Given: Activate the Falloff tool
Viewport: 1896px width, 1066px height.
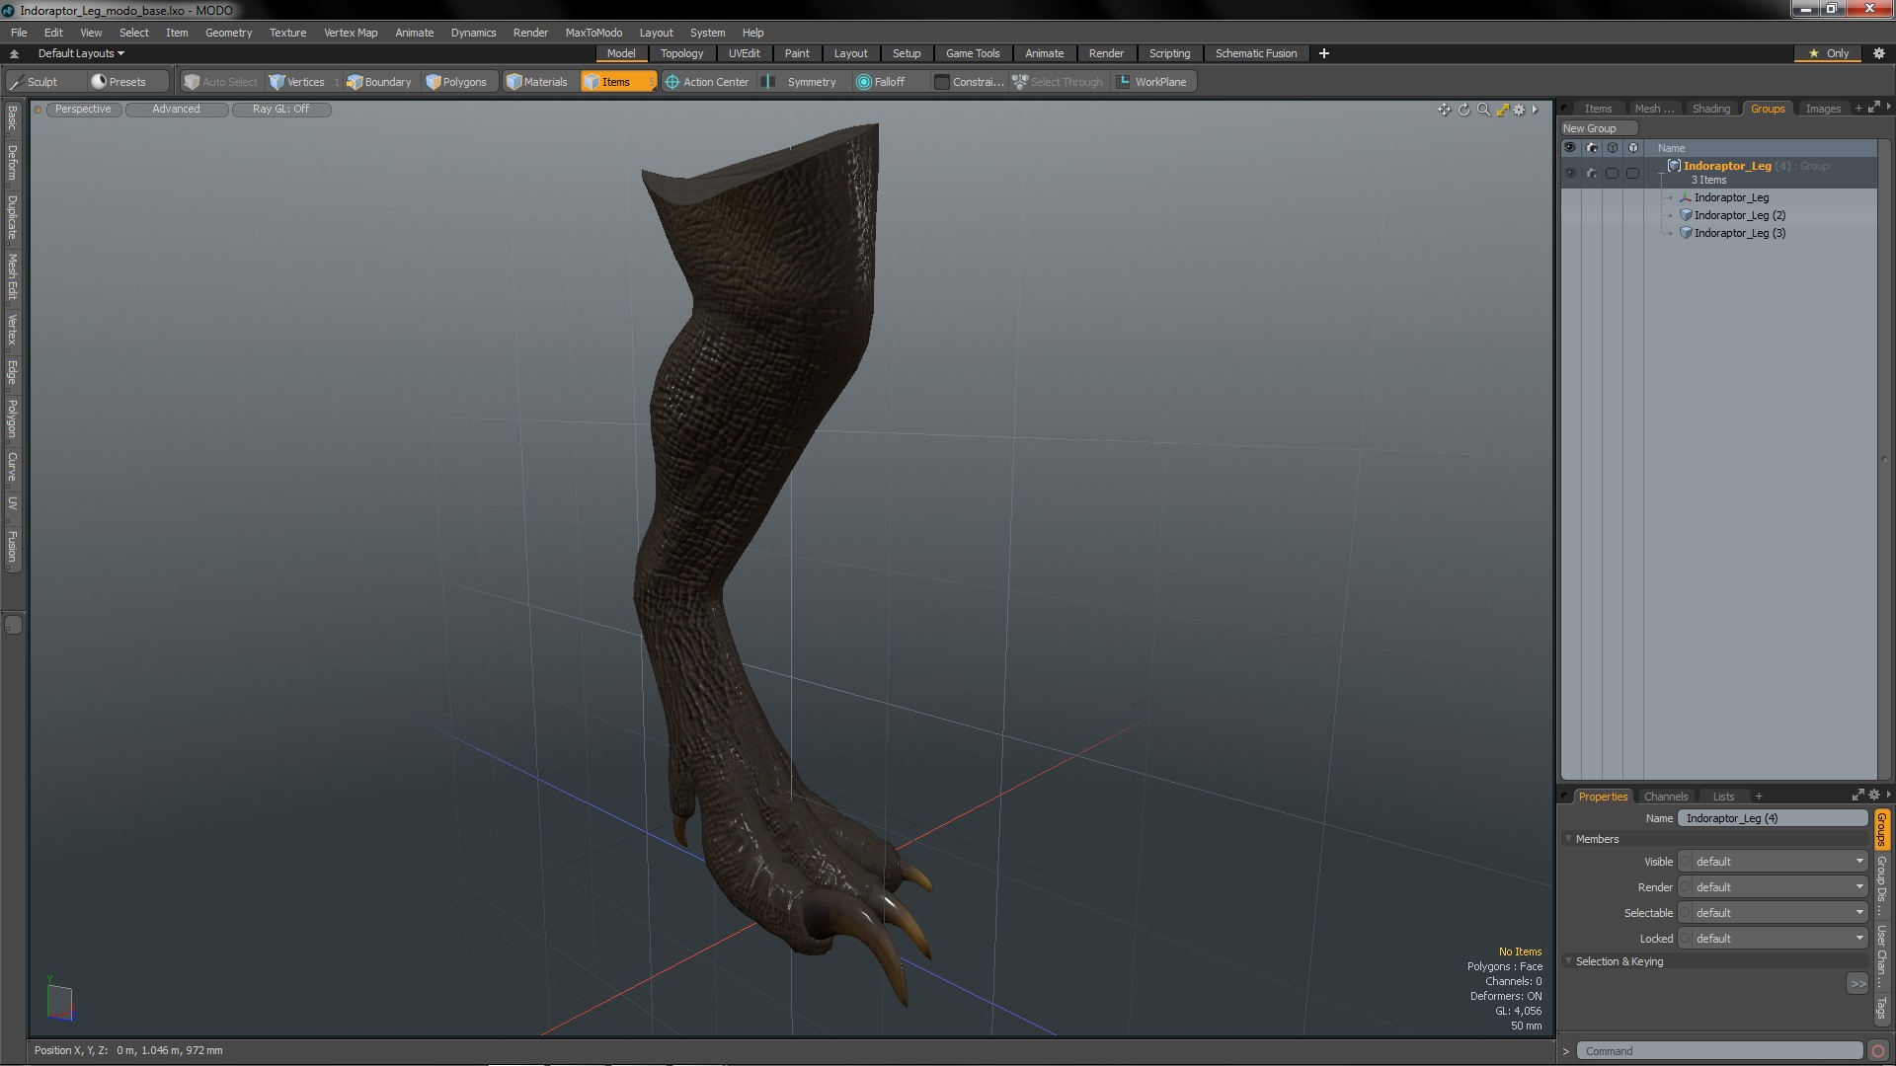Looking at the screenshot, I should pos(881,82).
